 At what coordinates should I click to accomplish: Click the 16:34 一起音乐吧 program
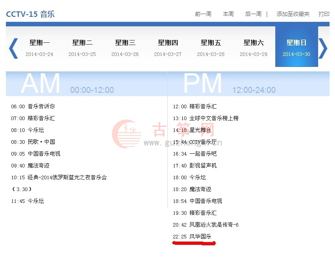click(x=195, y=154)
